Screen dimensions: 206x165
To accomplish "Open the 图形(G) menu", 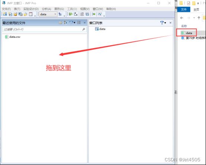I will (x=59, y=9).
